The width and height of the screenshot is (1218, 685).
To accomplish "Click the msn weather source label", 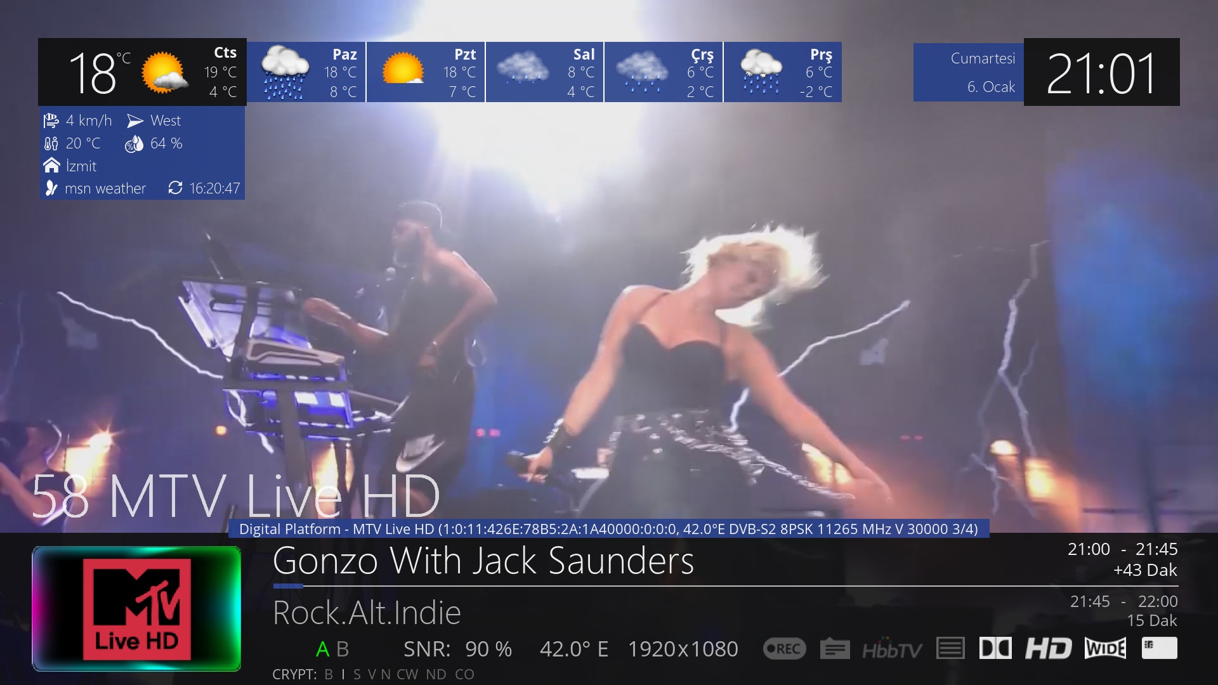I will (105, 188).
